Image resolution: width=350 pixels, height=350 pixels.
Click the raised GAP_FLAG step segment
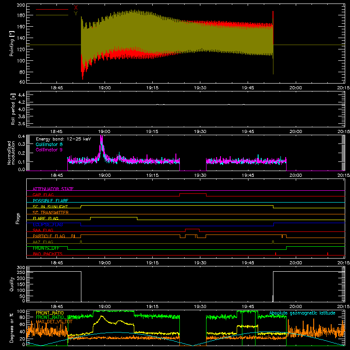click(x=193, y=193)
